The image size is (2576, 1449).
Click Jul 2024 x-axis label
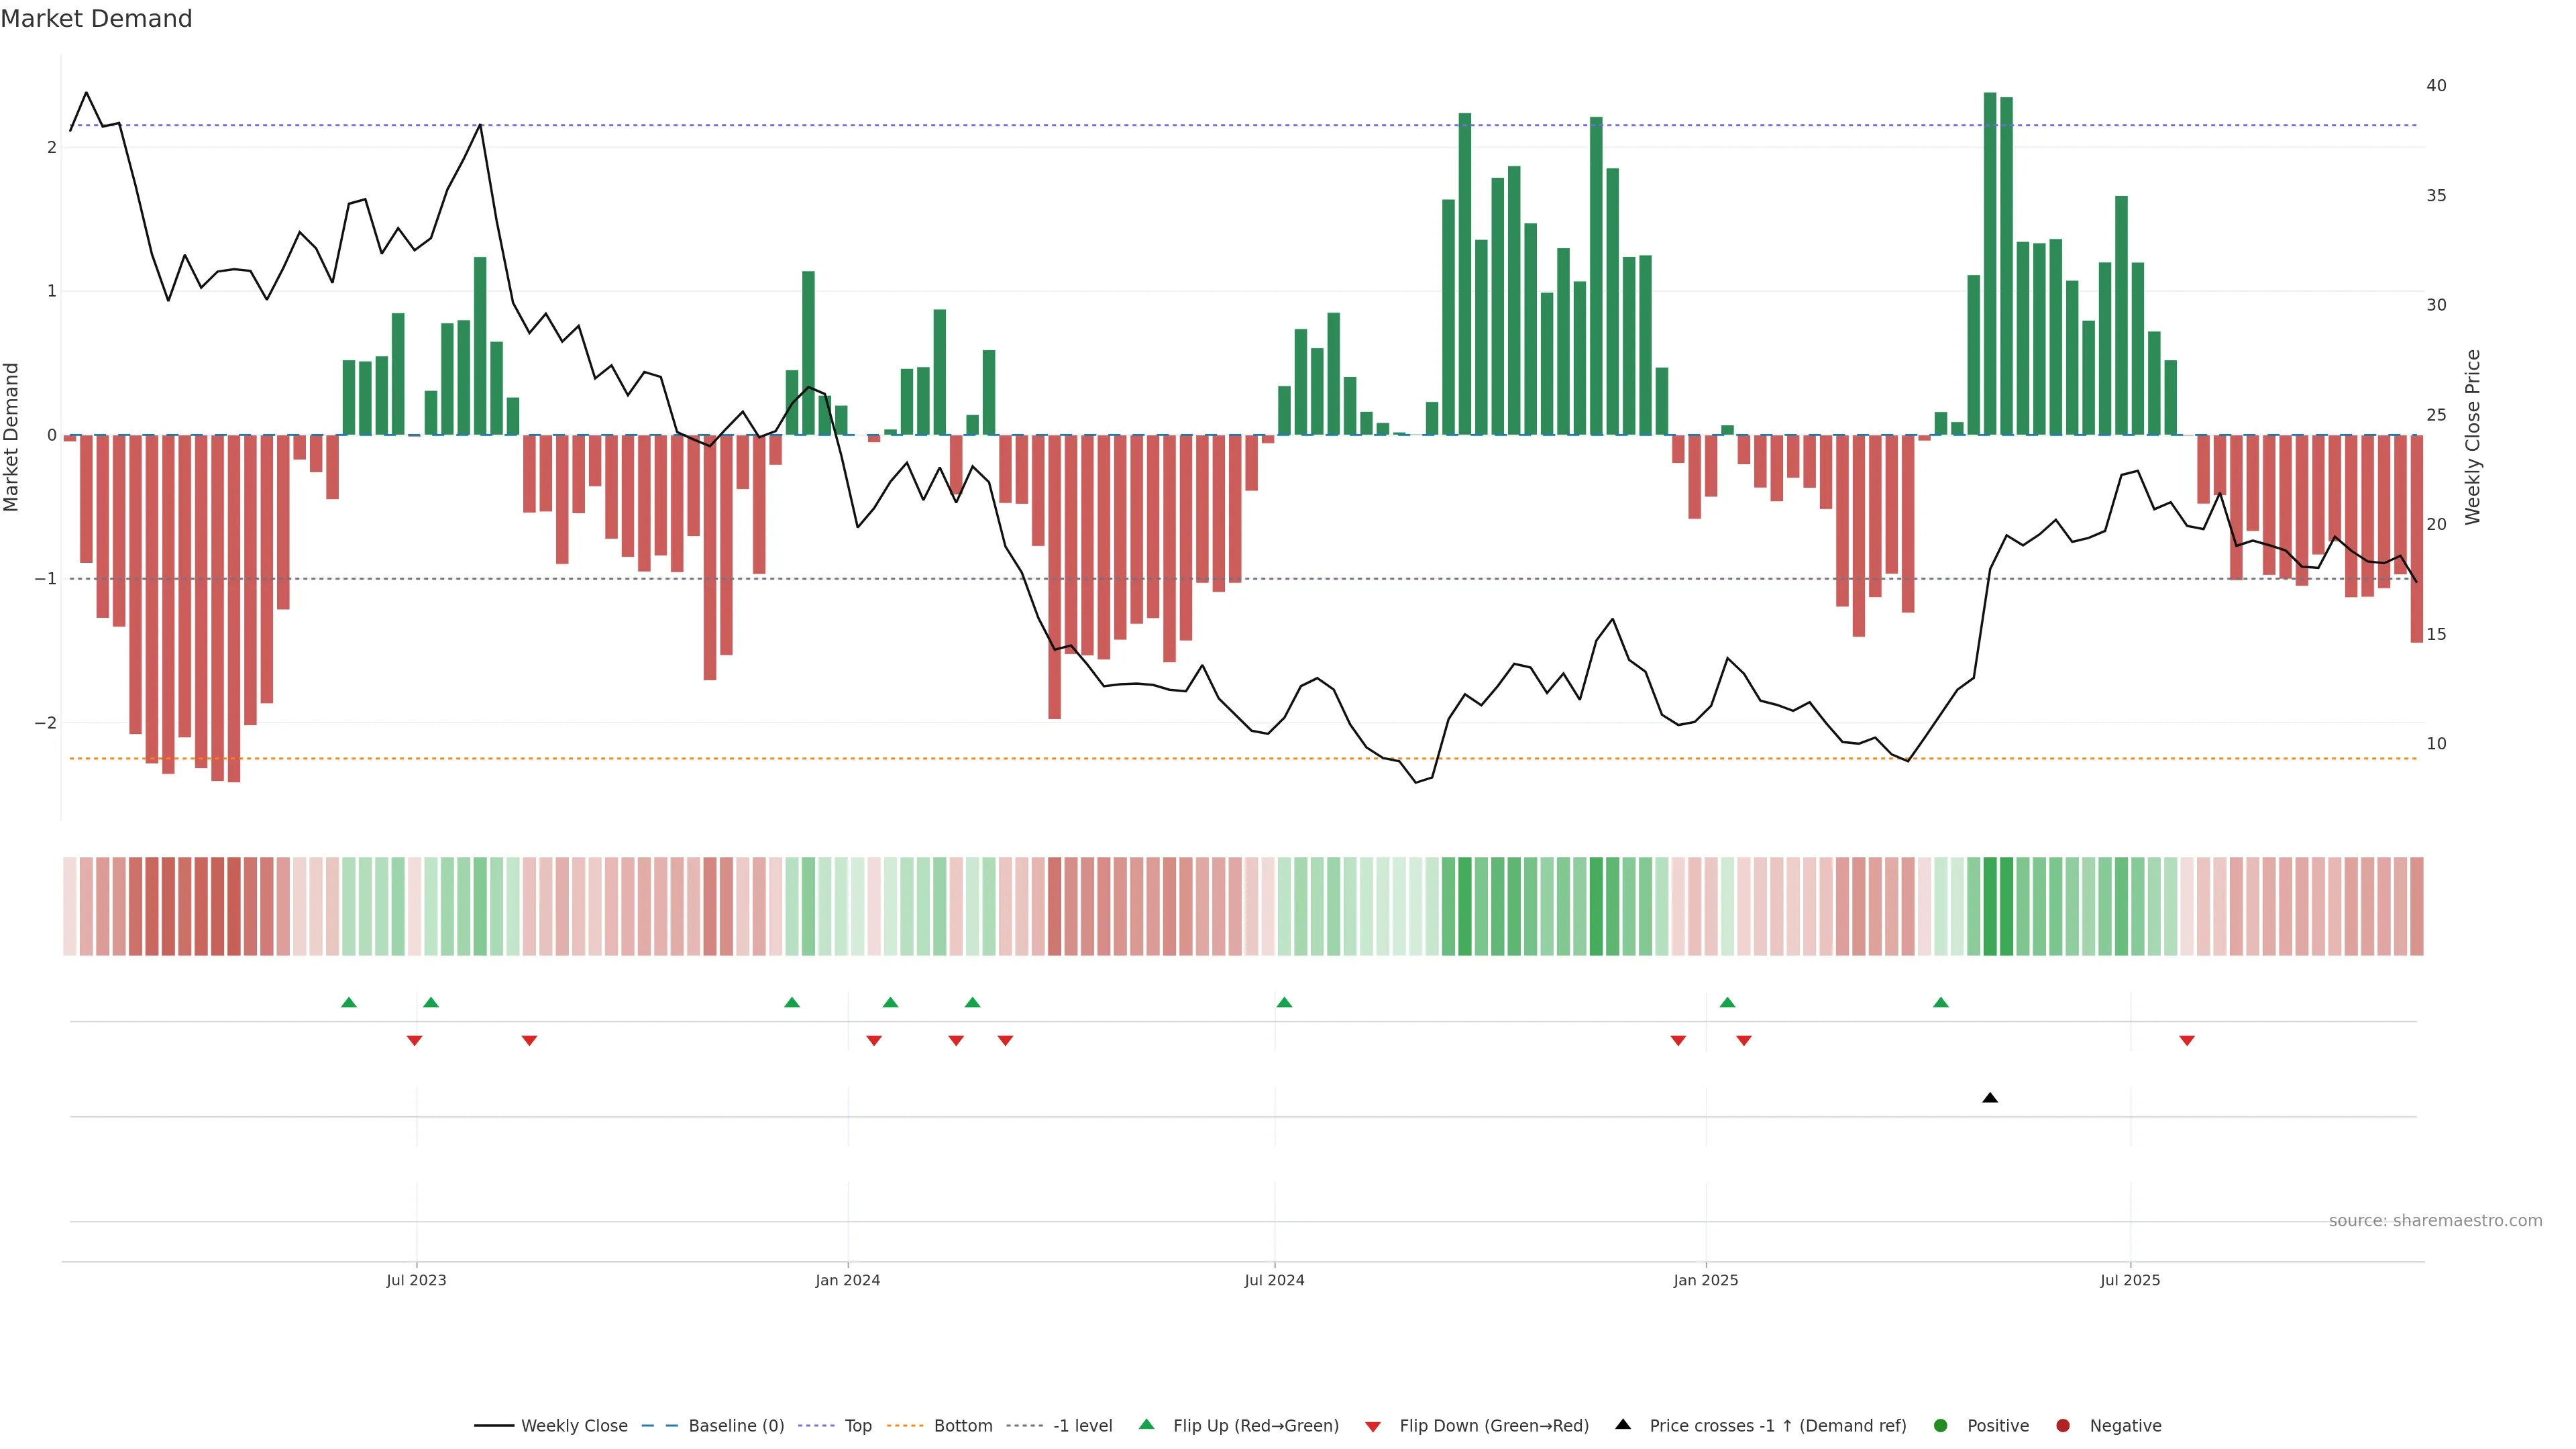1274,1280
